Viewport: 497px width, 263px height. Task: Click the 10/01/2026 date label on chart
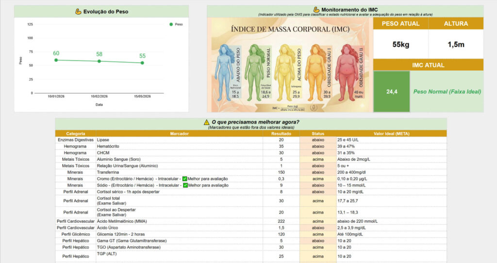point(56,96)
